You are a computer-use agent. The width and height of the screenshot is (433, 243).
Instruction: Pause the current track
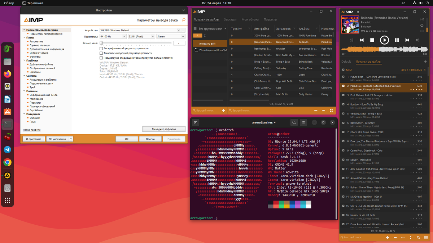click(x=397, y=40)
